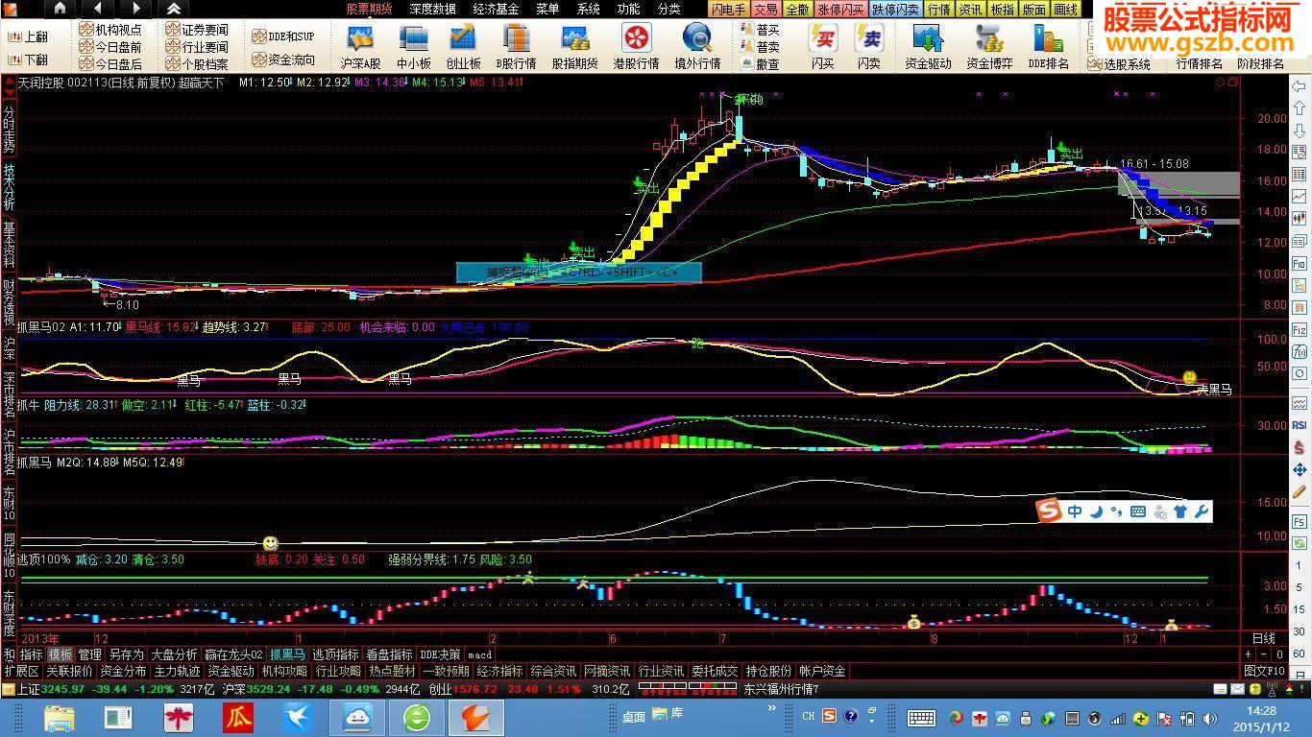
Task: Click the 跌停闪卖 button
Action: 896,9
